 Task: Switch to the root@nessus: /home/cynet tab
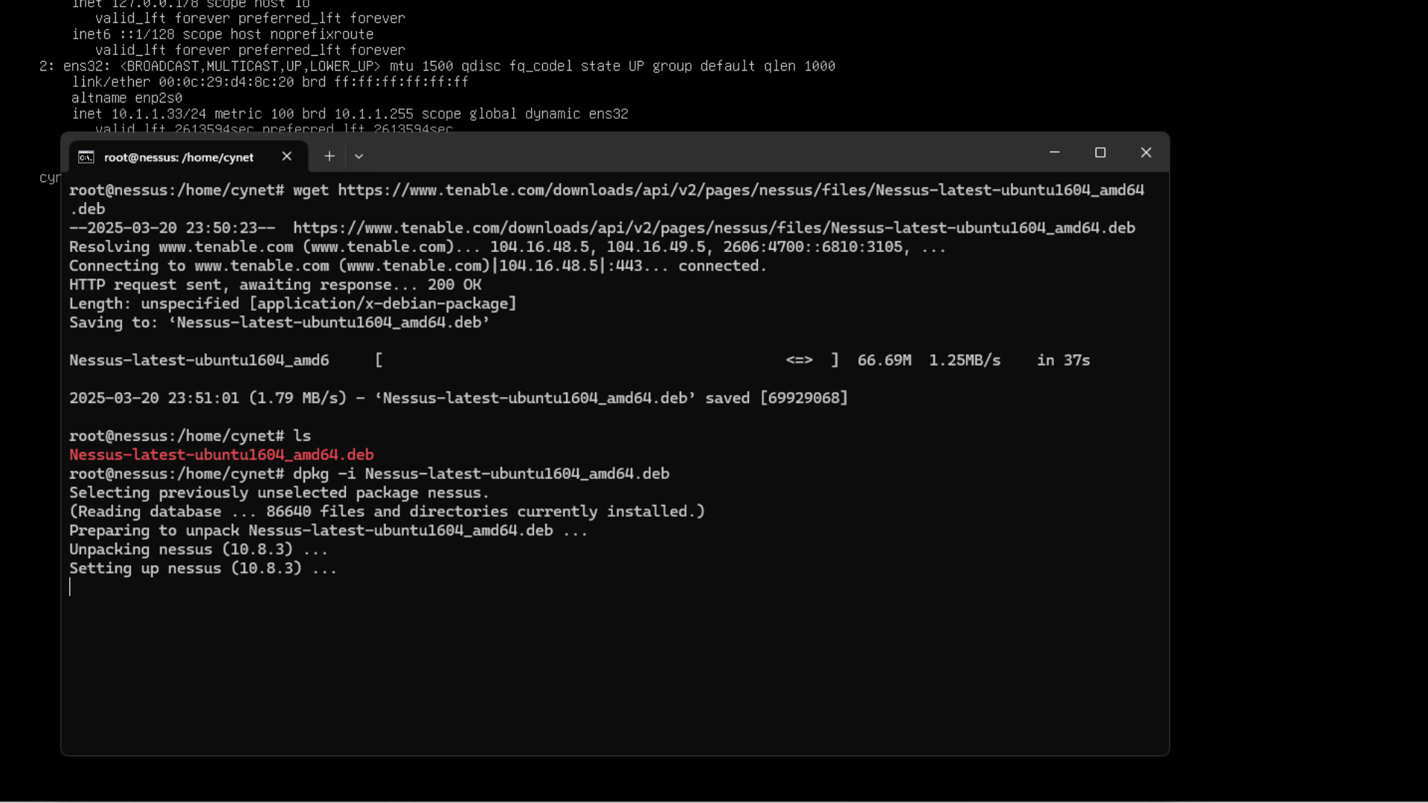pyautogui.click(x=178, y=157)
